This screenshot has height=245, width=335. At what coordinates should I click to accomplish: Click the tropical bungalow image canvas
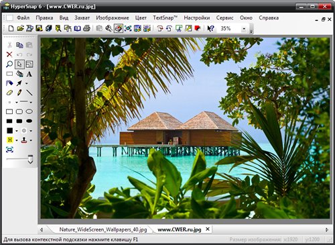tap(185, 128)
